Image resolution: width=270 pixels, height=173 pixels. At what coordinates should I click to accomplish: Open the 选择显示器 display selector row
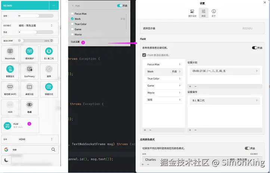click(202, 28)
